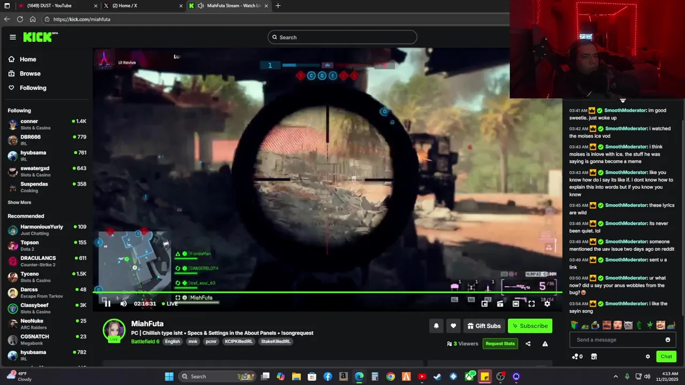This screenshot has height=385, width=685.
Task: Open DBR666's channel in the sidebar
Action: [47, 140]
